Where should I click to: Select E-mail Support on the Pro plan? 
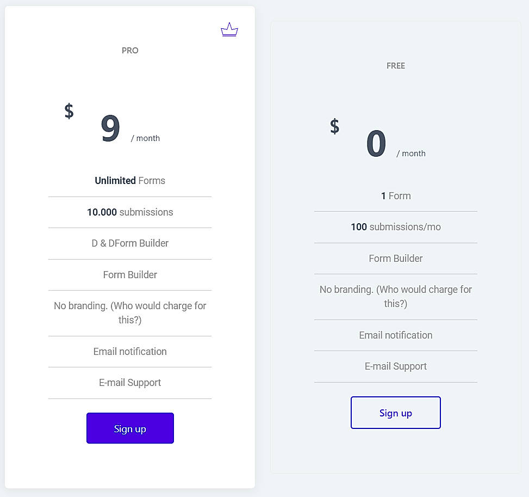tap(130, 382)
